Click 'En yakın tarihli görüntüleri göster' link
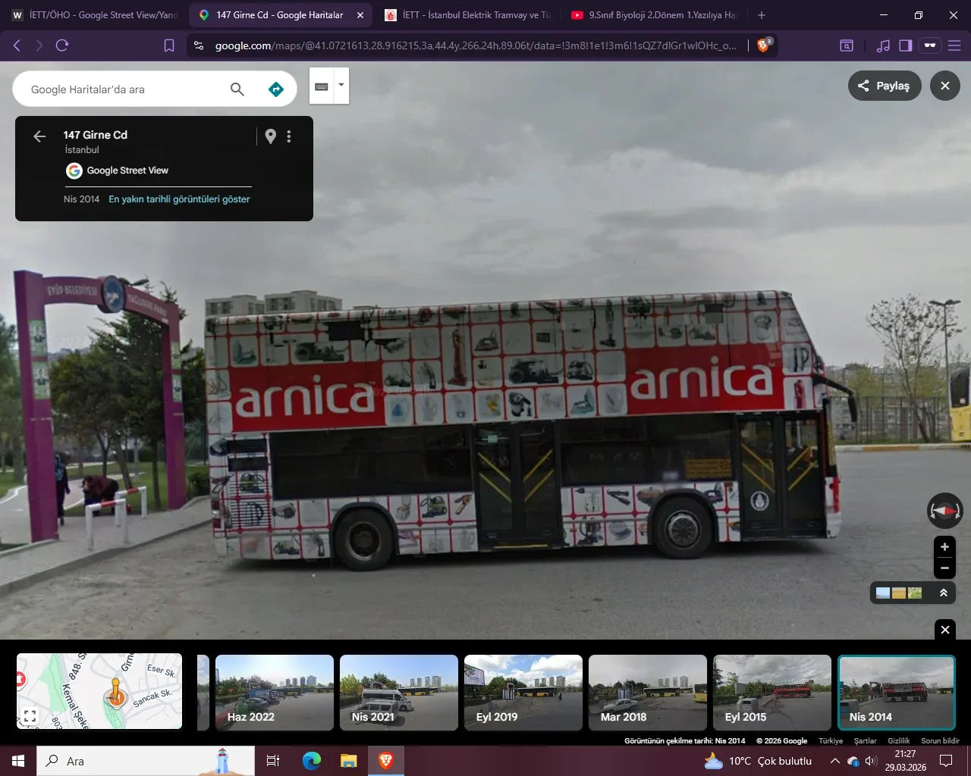971x776 pixels. click(179, 199)
